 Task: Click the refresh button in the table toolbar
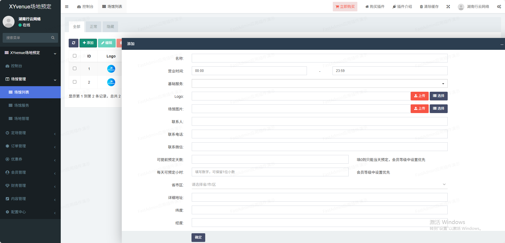point(73,43)
